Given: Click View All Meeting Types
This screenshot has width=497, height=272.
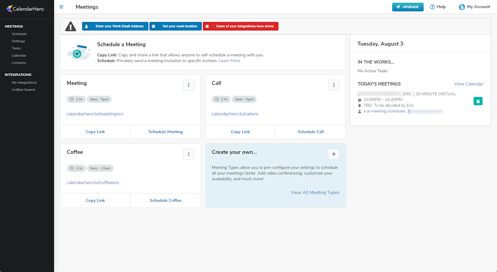Looking at the screenshot, I should (315, 193).
